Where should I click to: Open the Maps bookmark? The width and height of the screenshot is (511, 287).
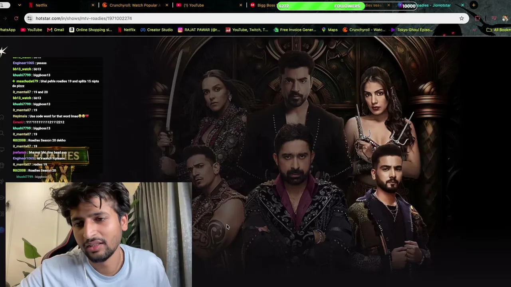(x=329, y=30)
